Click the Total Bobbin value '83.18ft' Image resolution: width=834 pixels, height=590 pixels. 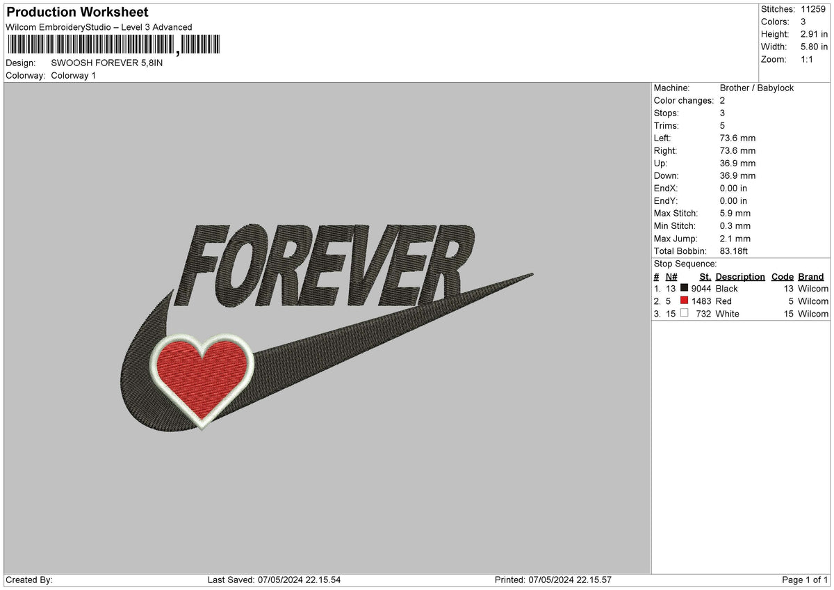tap(734, 251)
